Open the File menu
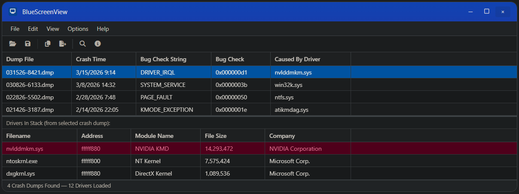The height and width of the screenshot is (194, 519). (x=15, y=29)
